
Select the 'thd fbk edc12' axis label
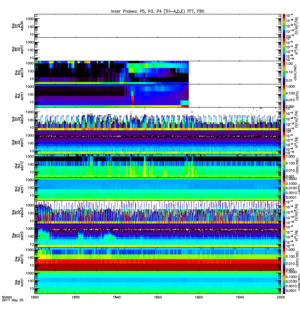click(19, 166)
